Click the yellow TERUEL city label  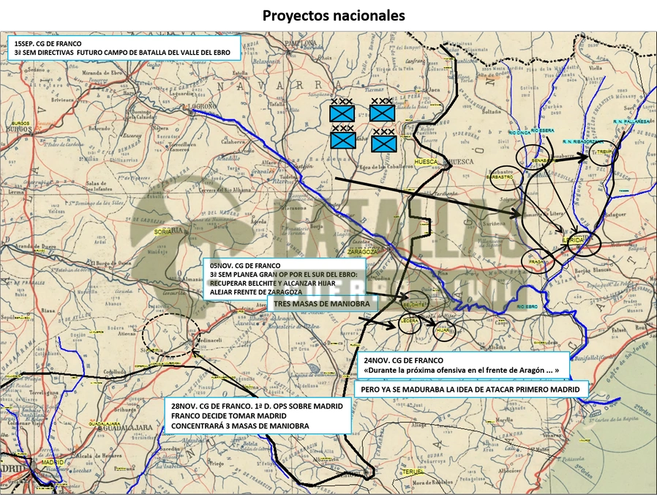(413, 472)
